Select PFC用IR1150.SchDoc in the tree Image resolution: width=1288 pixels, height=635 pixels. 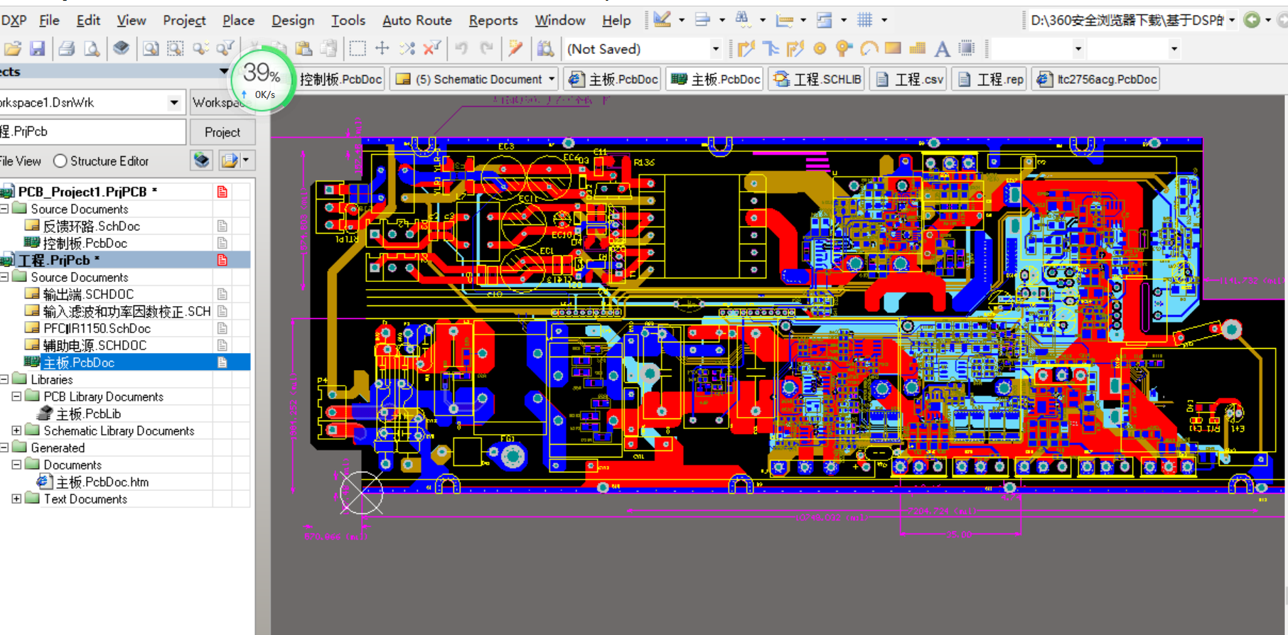[97, 328]
